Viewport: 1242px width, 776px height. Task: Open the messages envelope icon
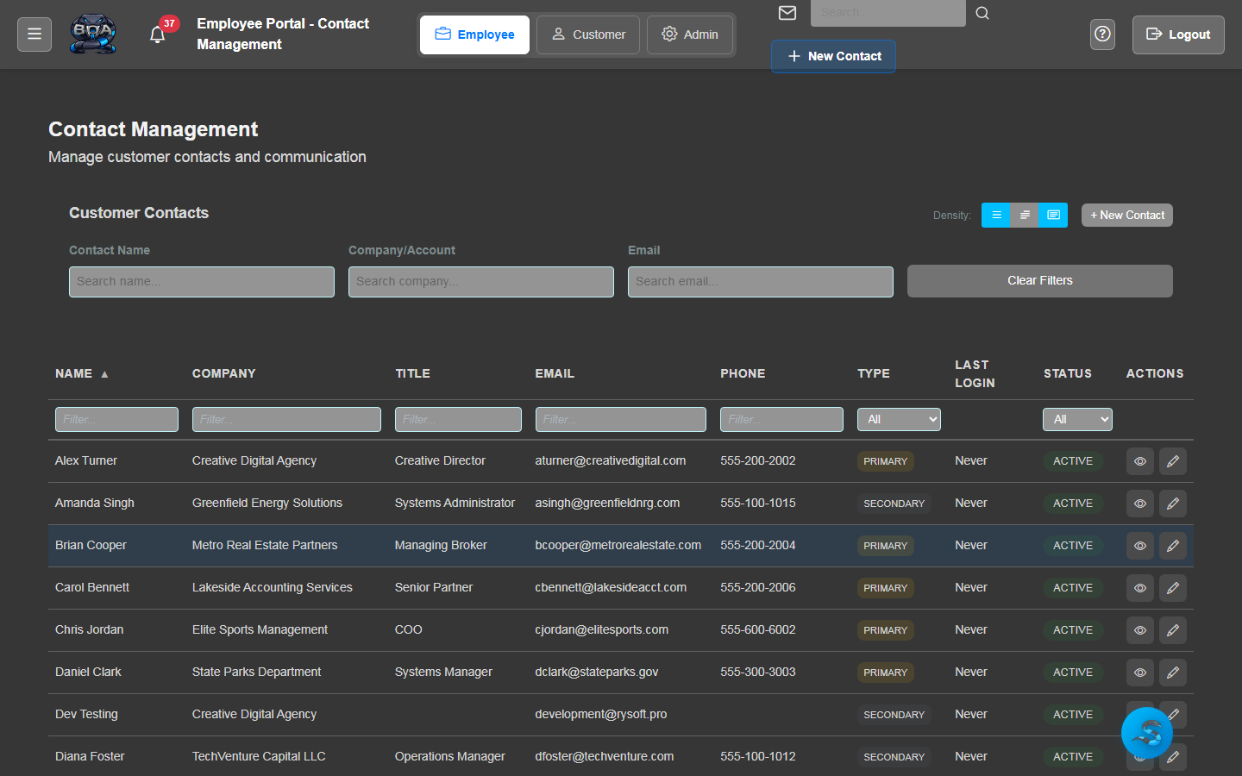click(787, 13)
